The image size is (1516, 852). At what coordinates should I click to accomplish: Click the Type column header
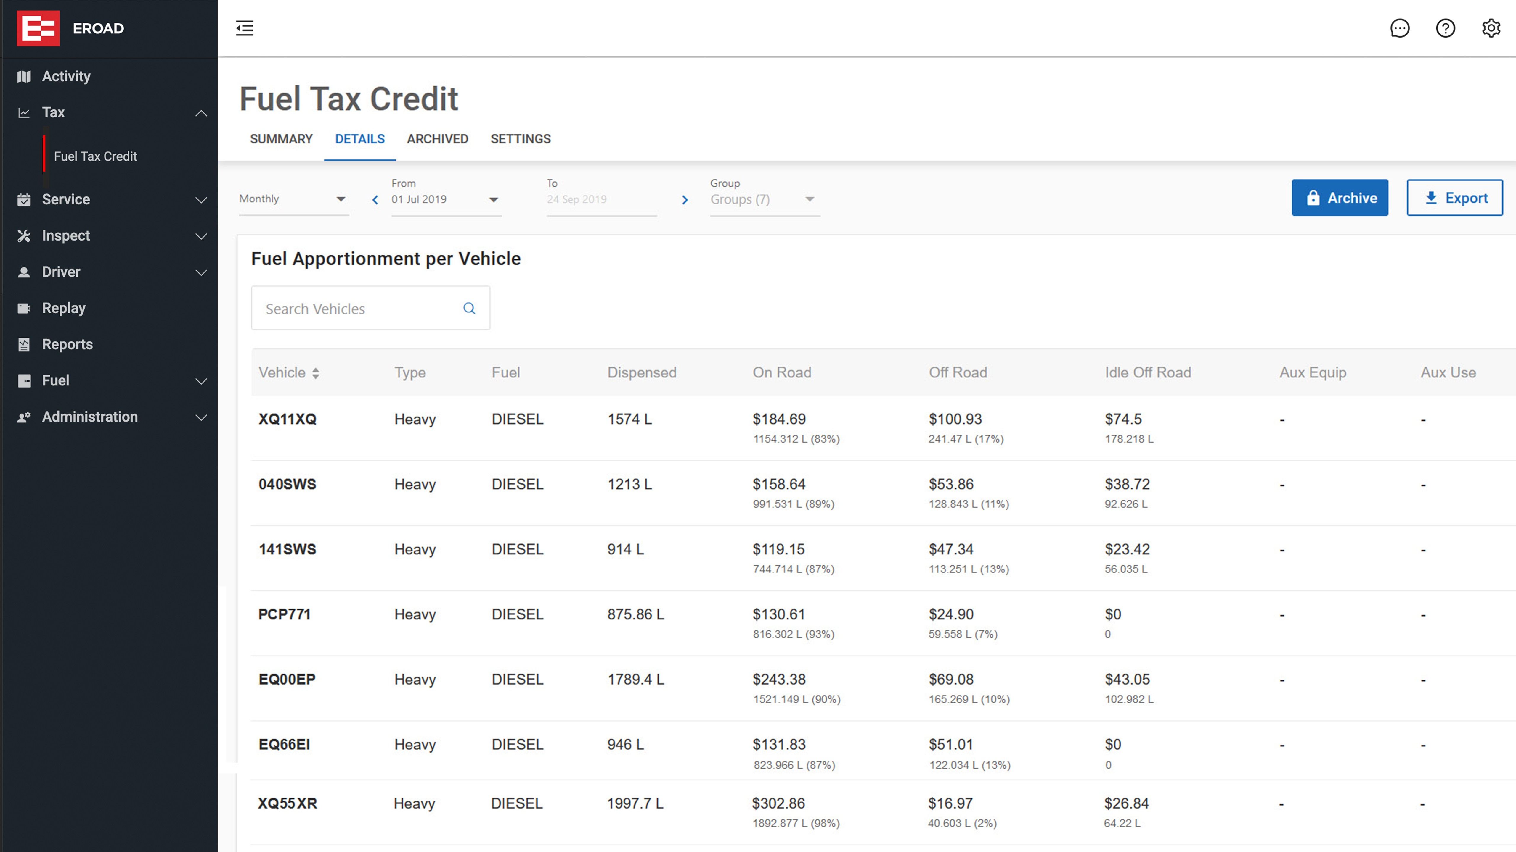pos(409,373)
